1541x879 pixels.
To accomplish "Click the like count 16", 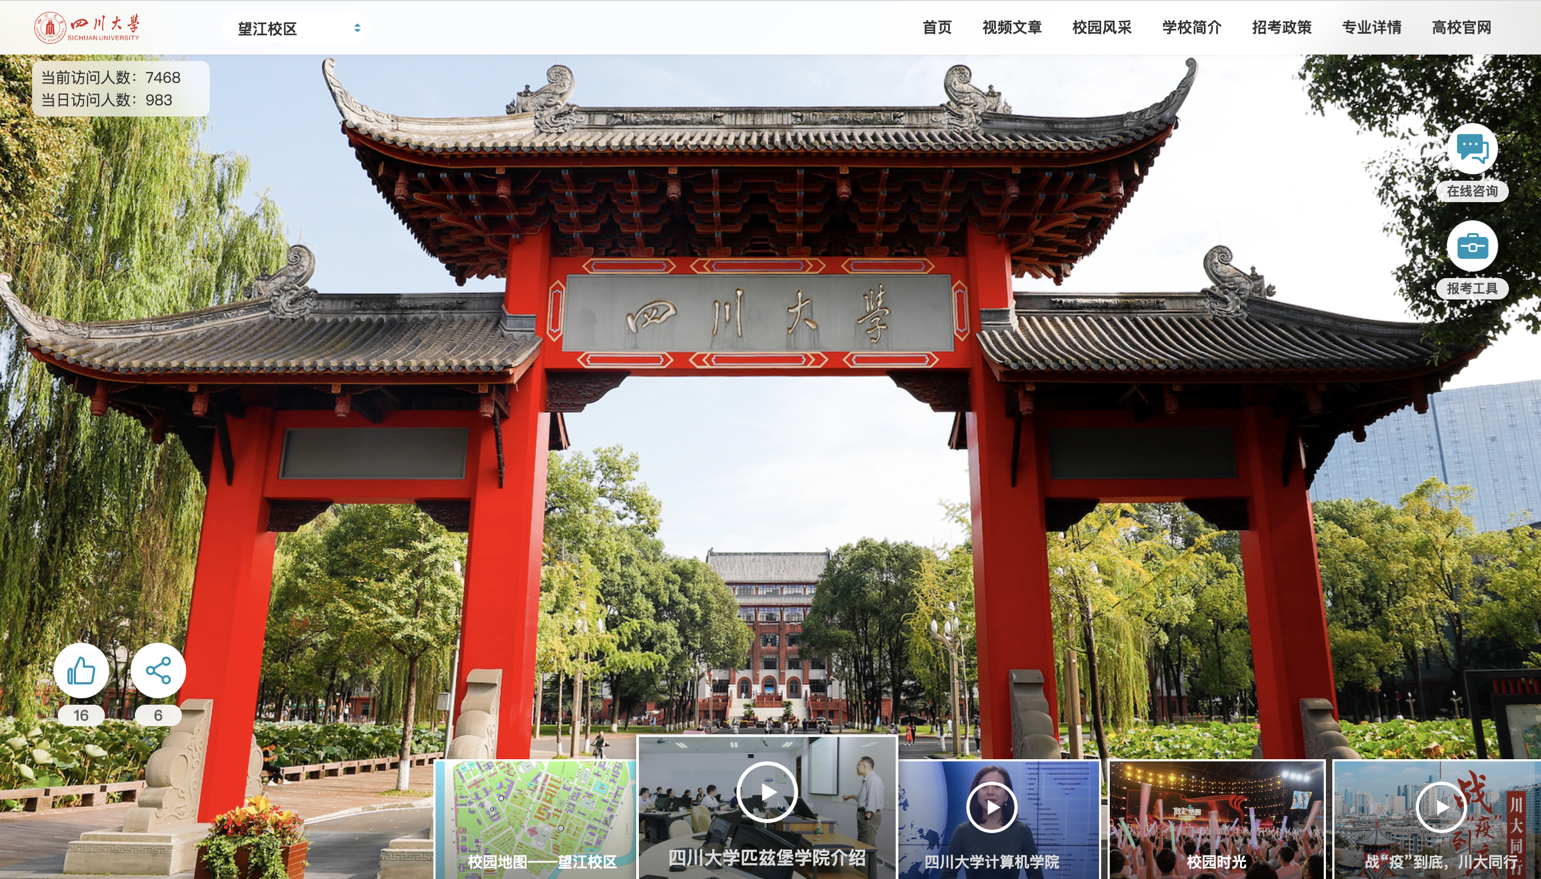I will click(x=81, y=715).
